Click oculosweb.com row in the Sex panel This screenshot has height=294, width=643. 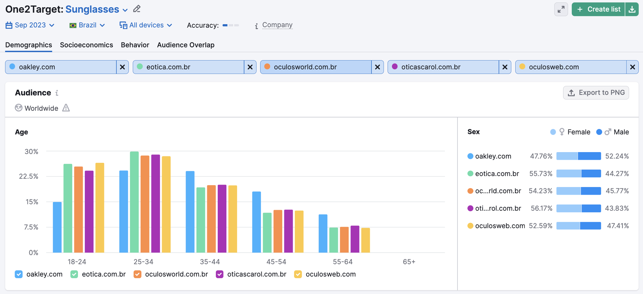click(x=548, y=226)
